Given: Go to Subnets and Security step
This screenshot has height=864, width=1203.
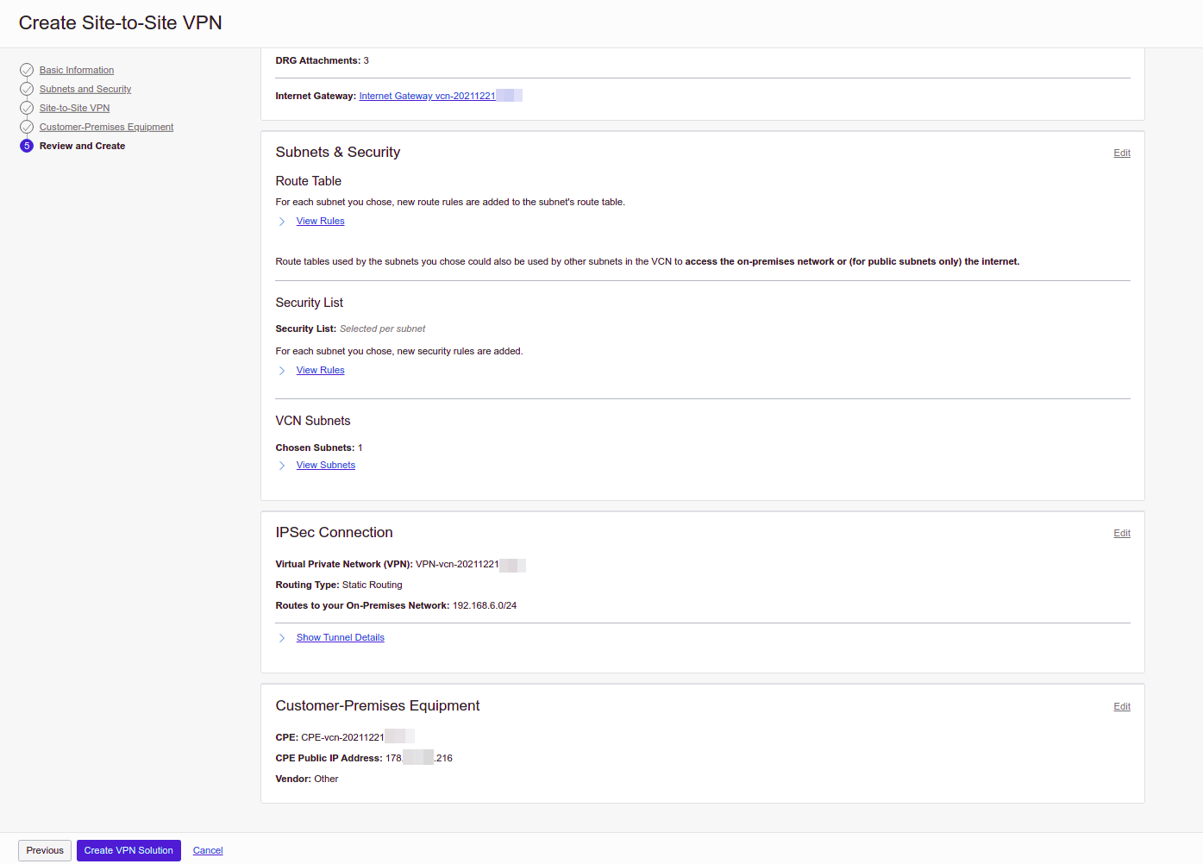Looking at the screenshot, I should click(85, 89).
